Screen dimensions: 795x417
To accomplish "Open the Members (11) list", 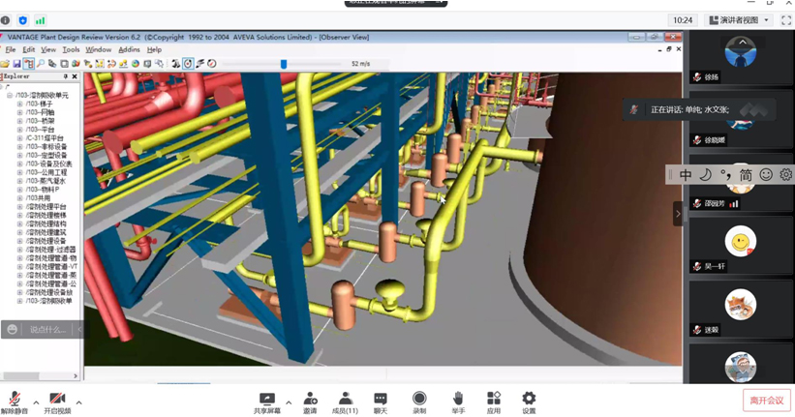I will click(345, 402).
